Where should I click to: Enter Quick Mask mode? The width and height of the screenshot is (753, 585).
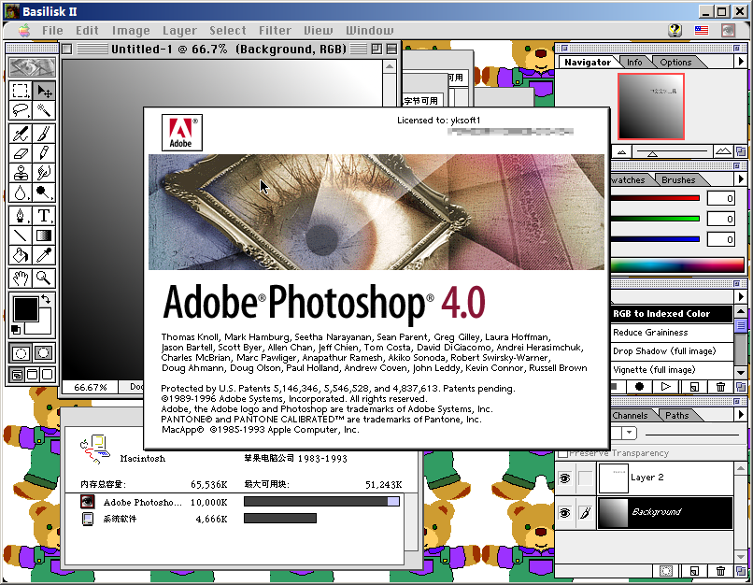click(x=41, y=352)
